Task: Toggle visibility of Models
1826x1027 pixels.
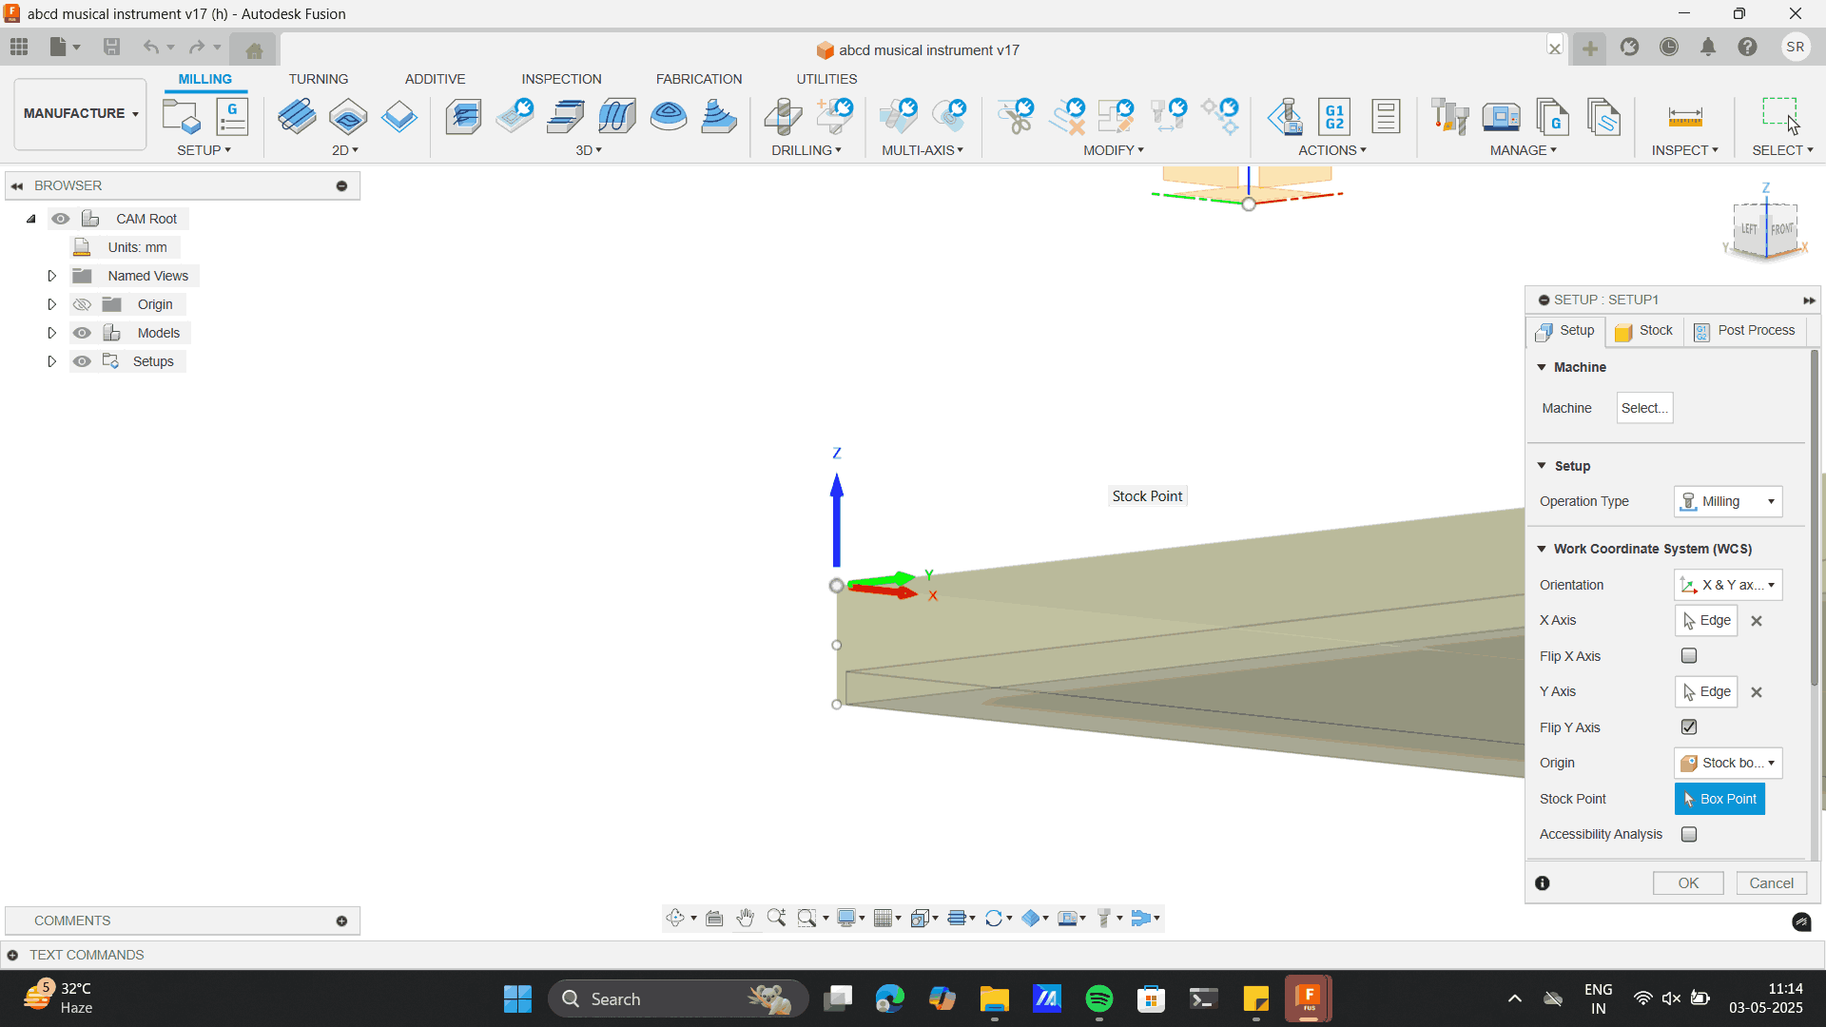Action: tap(82, 333)
